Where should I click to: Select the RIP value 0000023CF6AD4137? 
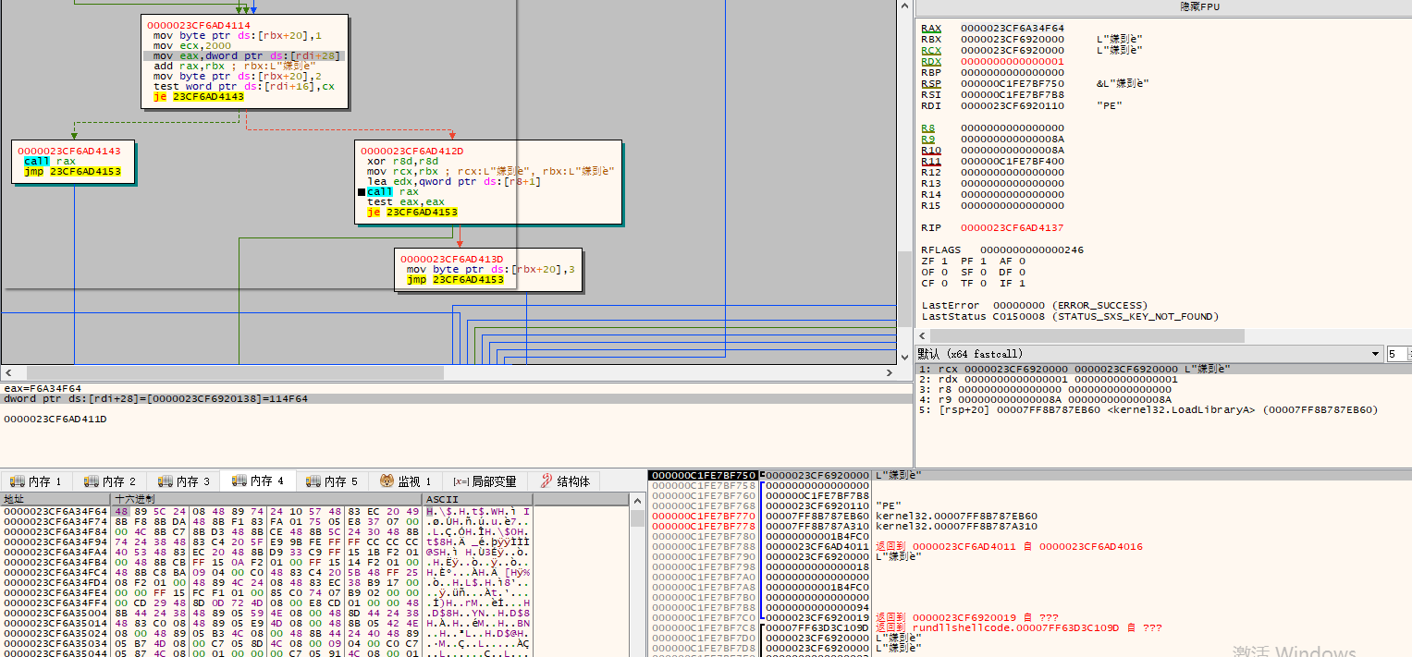coord(1012,227)
